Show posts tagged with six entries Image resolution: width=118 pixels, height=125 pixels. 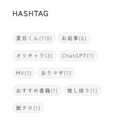[x=74, y=38]
